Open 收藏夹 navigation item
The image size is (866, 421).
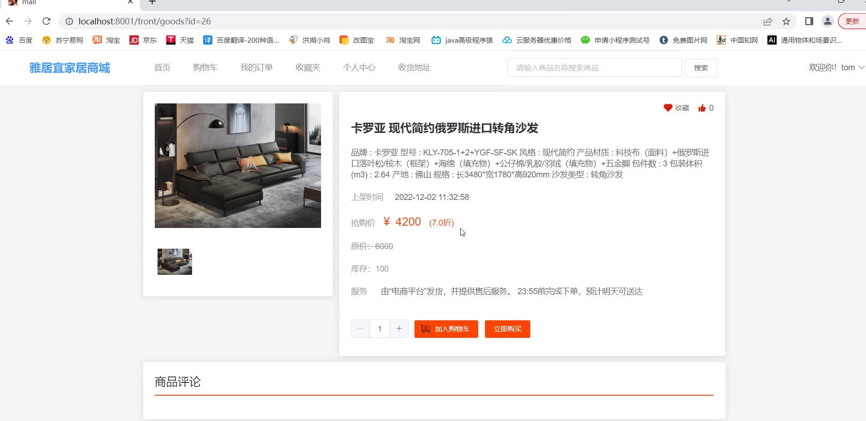(x=308, y=68)
